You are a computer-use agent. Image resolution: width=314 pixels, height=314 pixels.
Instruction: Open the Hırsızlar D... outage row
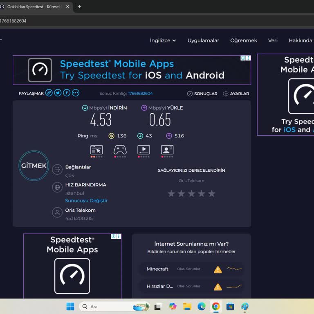click(x=191, y=286)
